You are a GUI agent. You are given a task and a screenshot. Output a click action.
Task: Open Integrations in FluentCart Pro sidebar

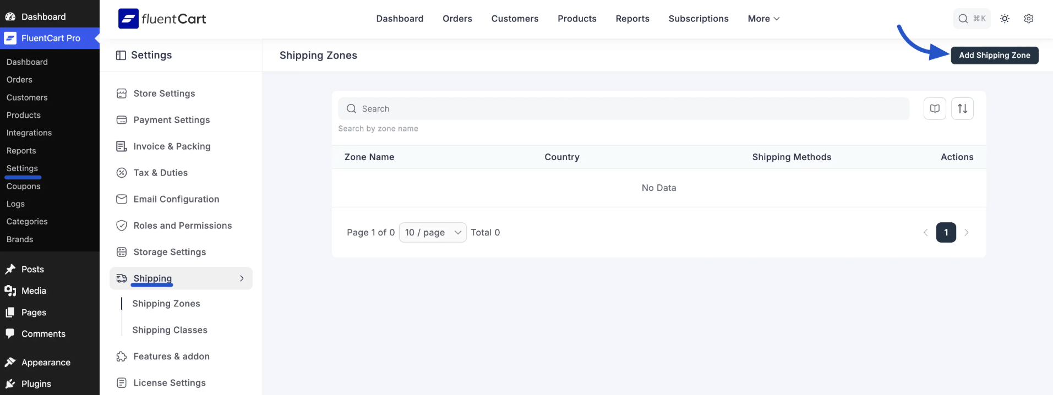tap(29, 133)
